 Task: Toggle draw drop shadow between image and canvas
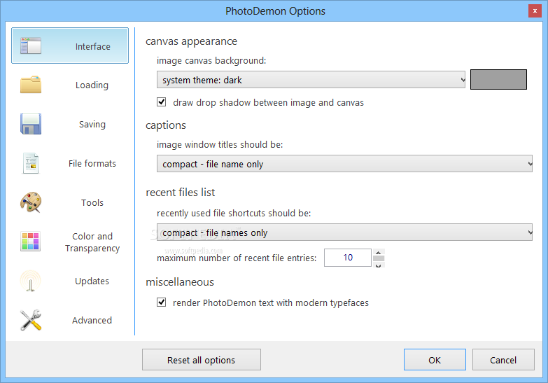161,102
